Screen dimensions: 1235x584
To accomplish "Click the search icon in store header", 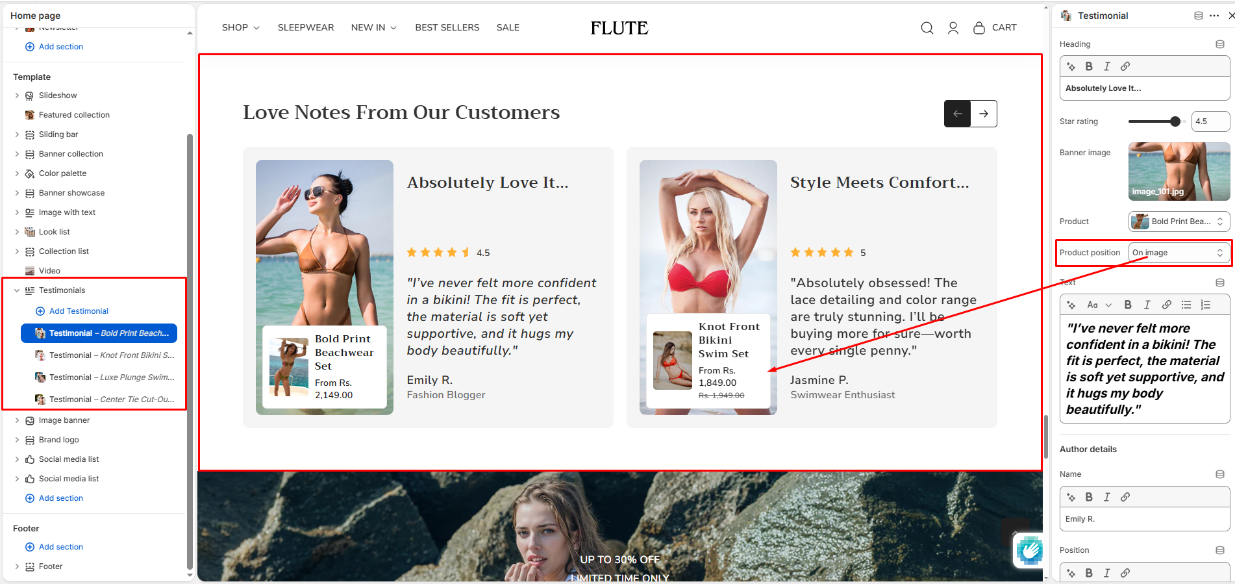I will coord(927,28).
